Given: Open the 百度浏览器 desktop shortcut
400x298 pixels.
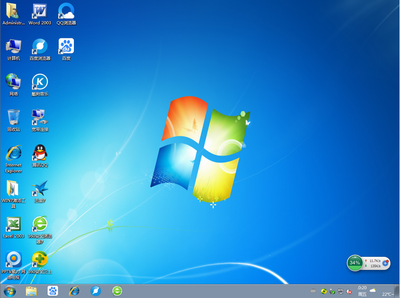Looking at the screenshot, I should pos(40,47).
